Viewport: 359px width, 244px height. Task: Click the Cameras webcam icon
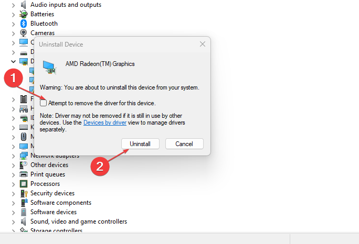pos(23,33)
